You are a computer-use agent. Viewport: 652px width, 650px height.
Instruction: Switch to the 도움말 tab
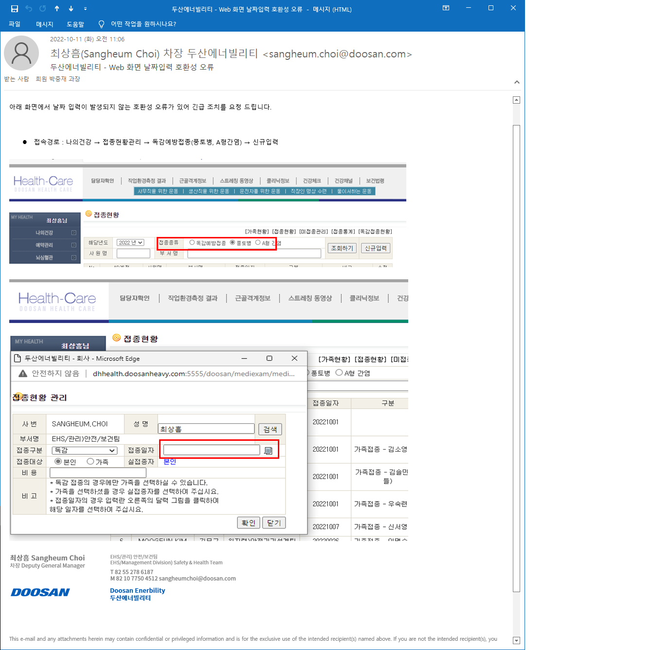(x=75, y=24)
